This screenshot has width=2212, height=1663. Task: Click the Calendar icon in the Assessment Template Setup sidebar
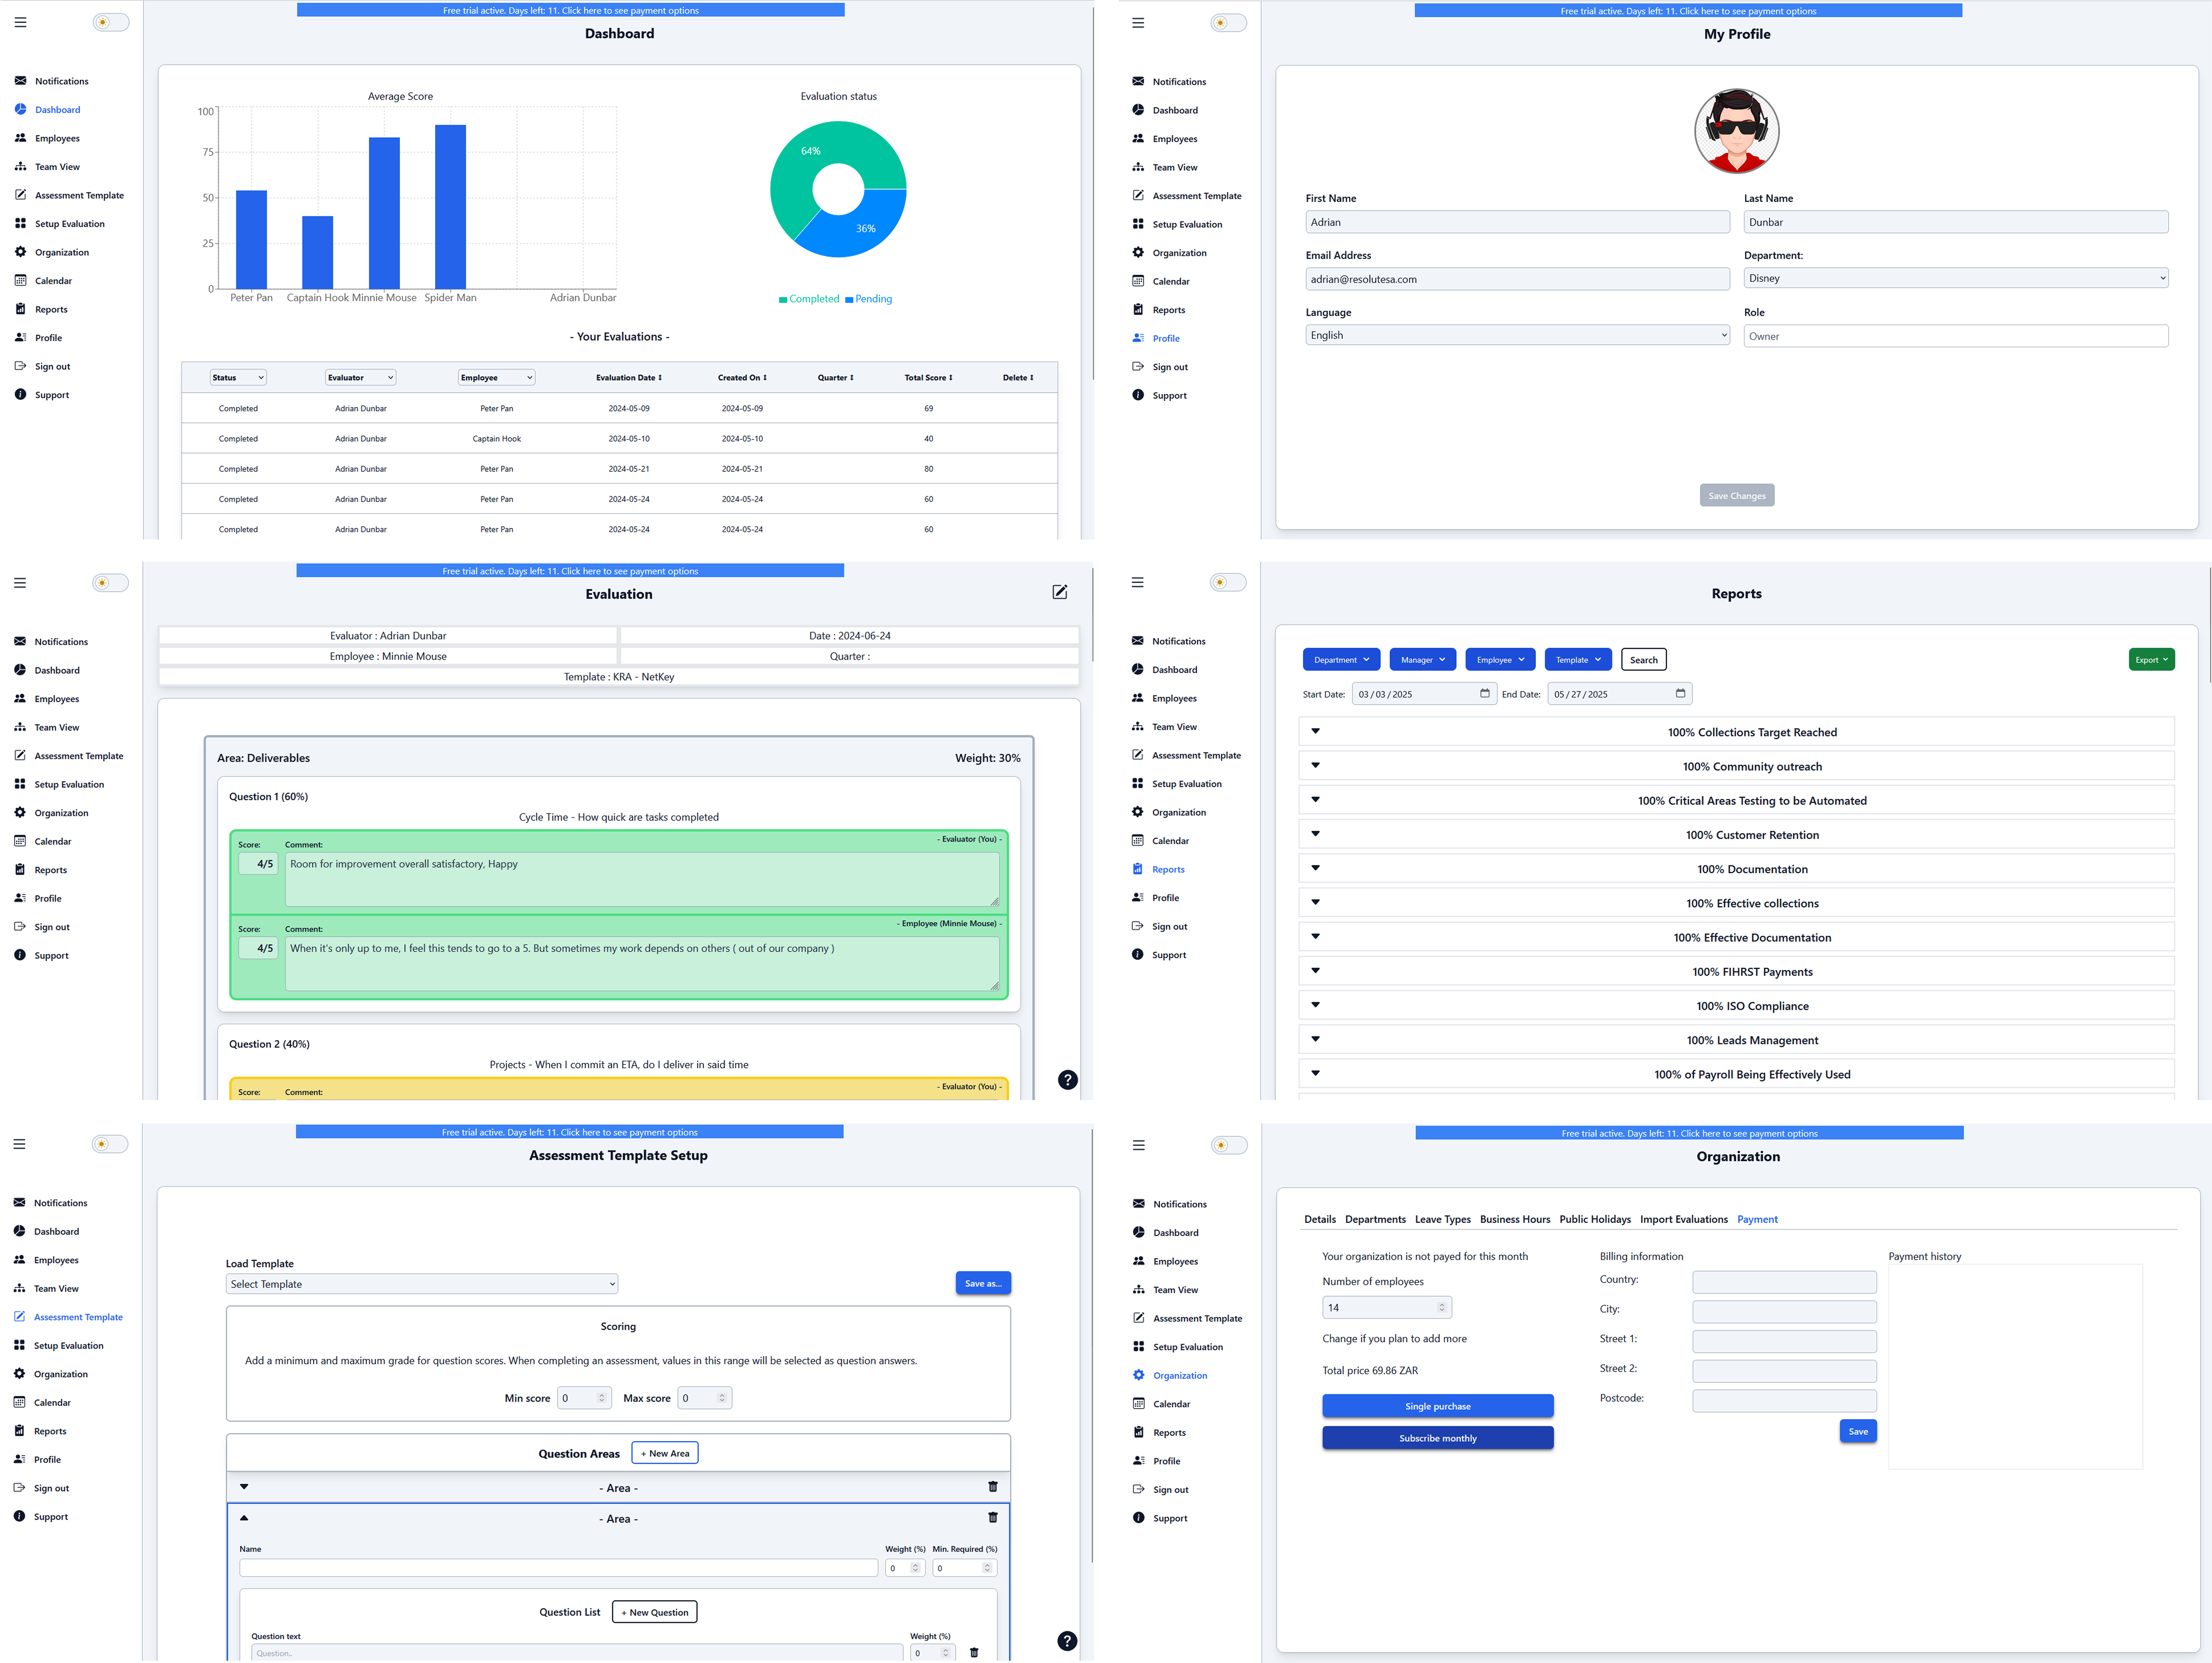point(19,1402)
